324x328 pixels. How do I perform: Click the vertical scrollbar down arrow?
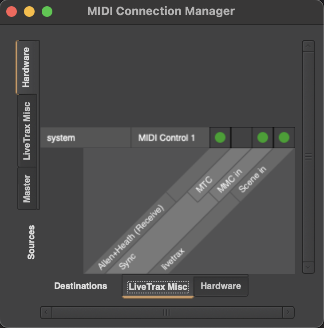point(308,267)
